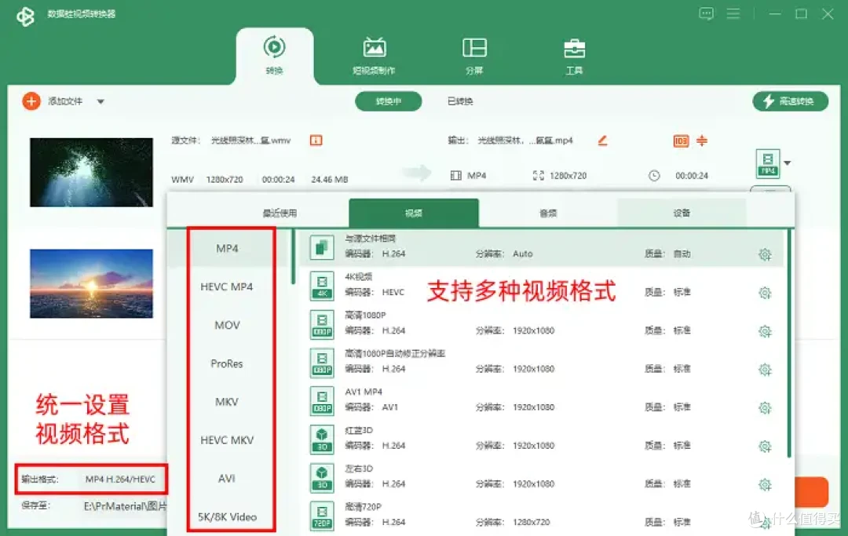Select the 4K视频 preset title text
The height and width of the screenshot is (536, 848).
pos(359,277)
